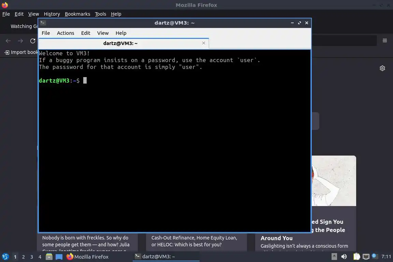Open Firefox Help menu
This screenshot has height=262, width=393.
click(x=116, y=14)
